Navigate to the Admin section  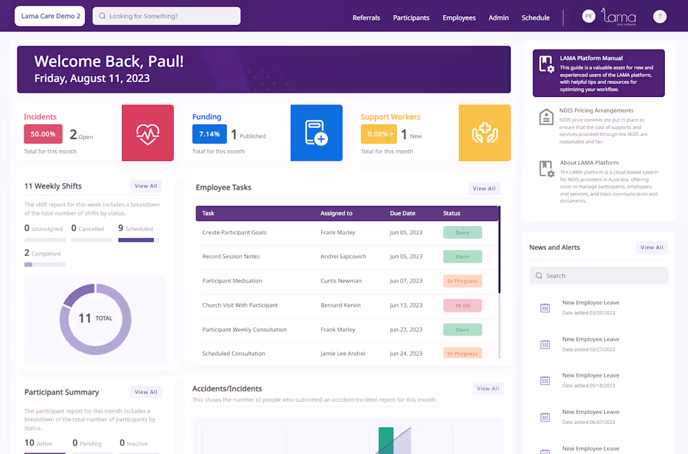(x=498, y=18)
